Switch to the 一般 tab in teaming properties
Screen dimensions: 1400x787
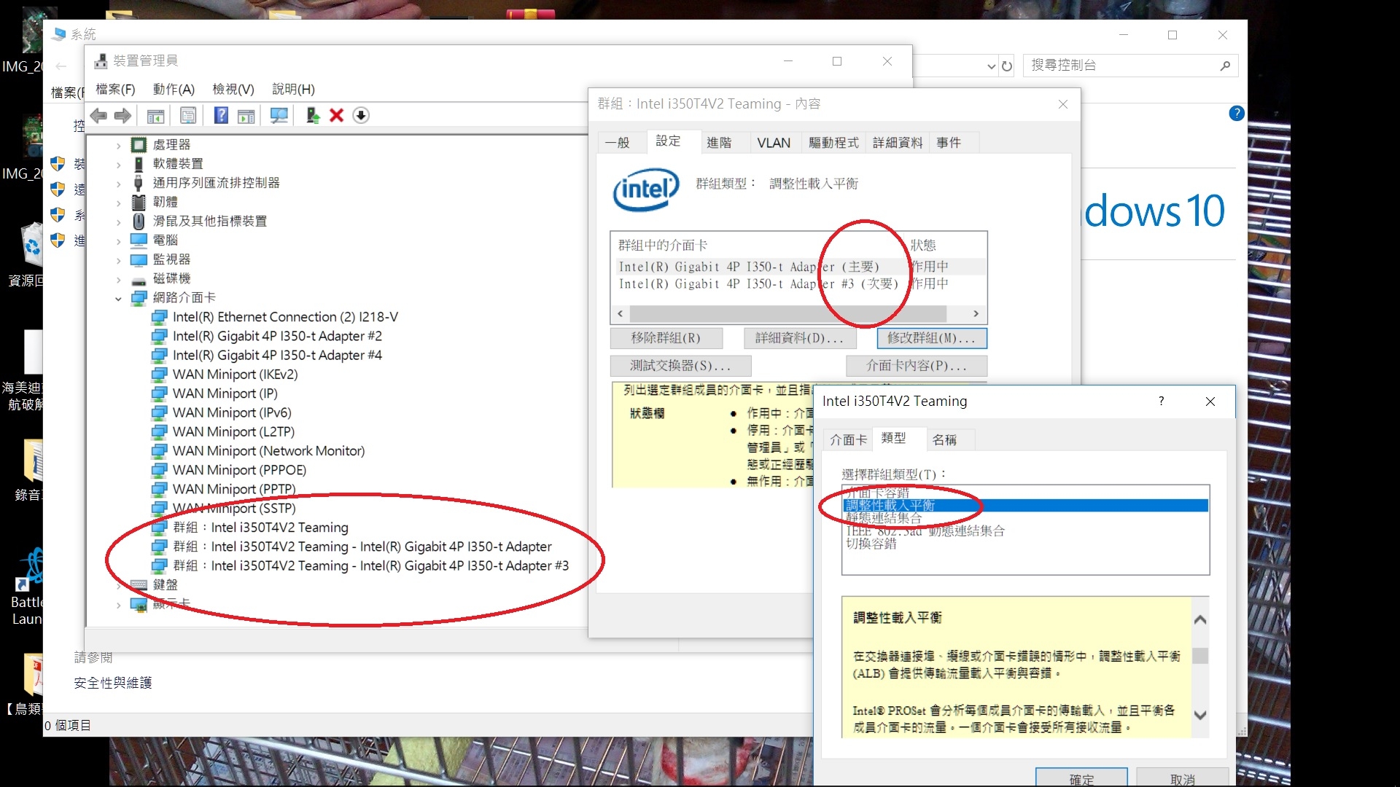click(x=617, y=143)
